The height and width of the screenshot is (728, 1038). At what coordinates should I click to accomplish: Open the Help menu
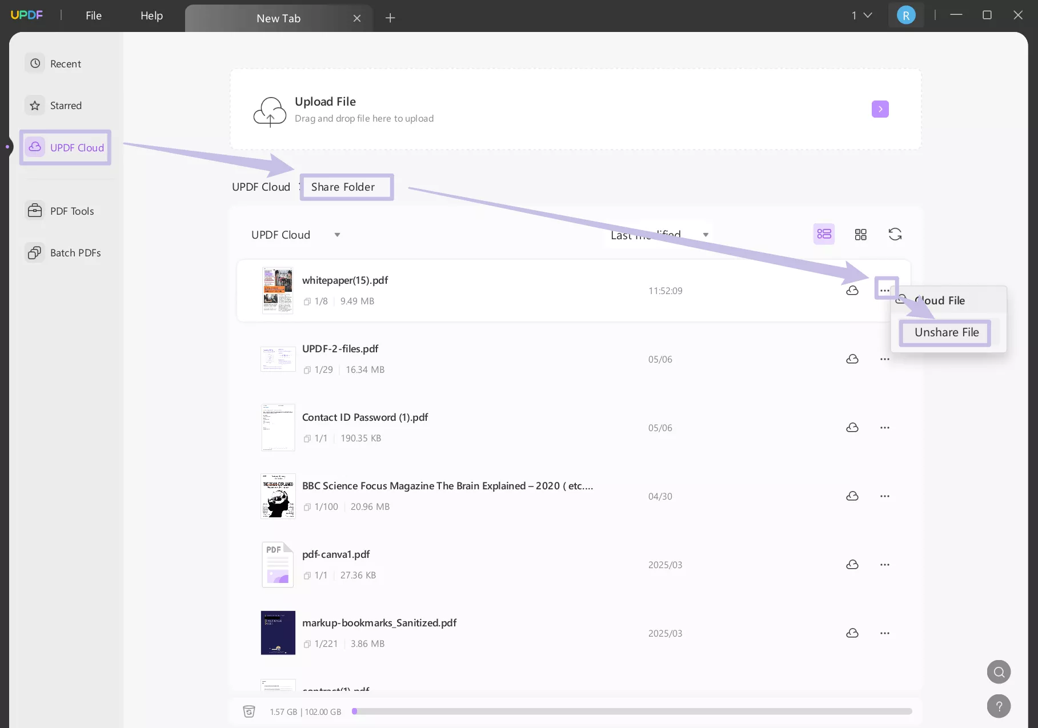tap(151, 15)
